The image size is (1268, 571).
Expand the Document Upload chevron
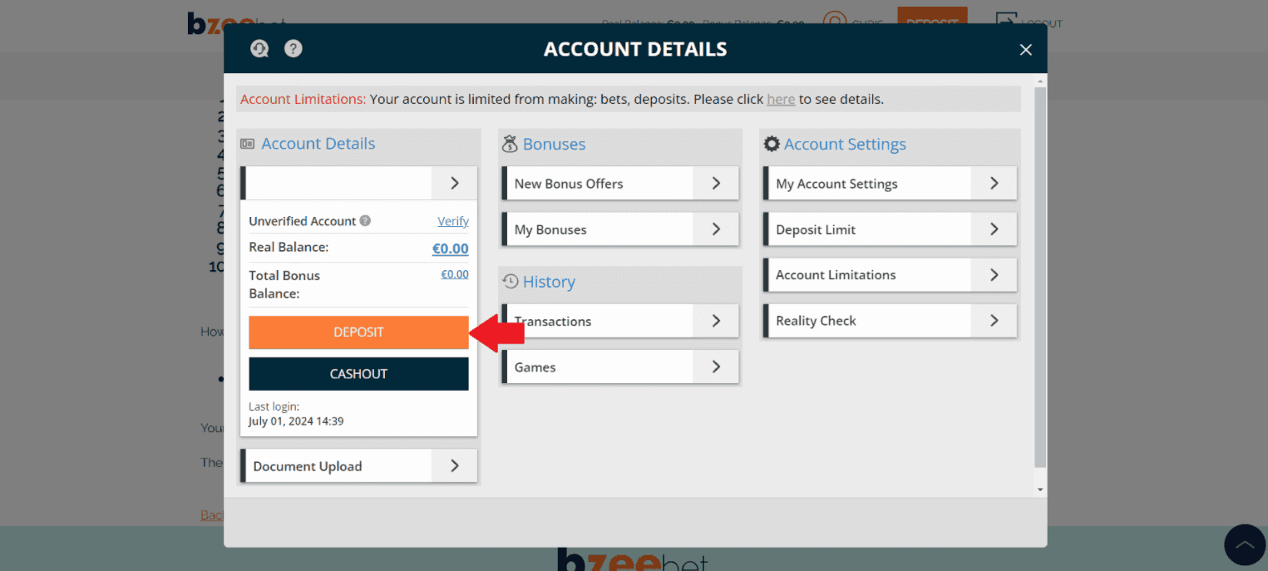pyautogui.click(x=454, y=466)
